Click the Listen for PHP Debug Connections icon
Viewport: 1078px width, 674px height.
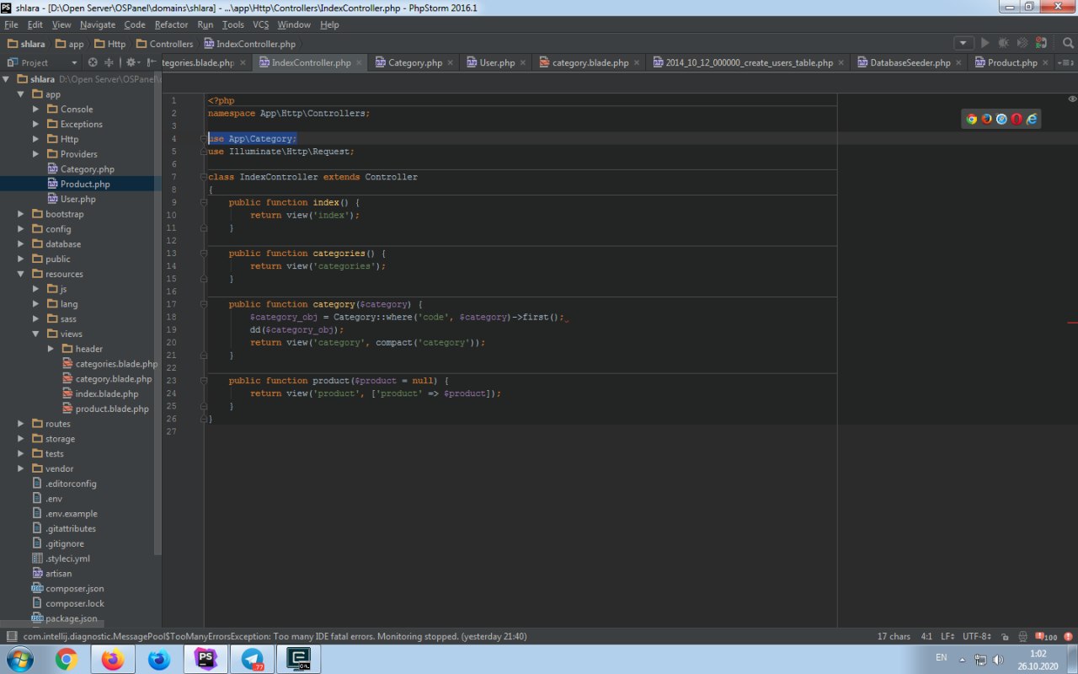(x=1042, y=43)
